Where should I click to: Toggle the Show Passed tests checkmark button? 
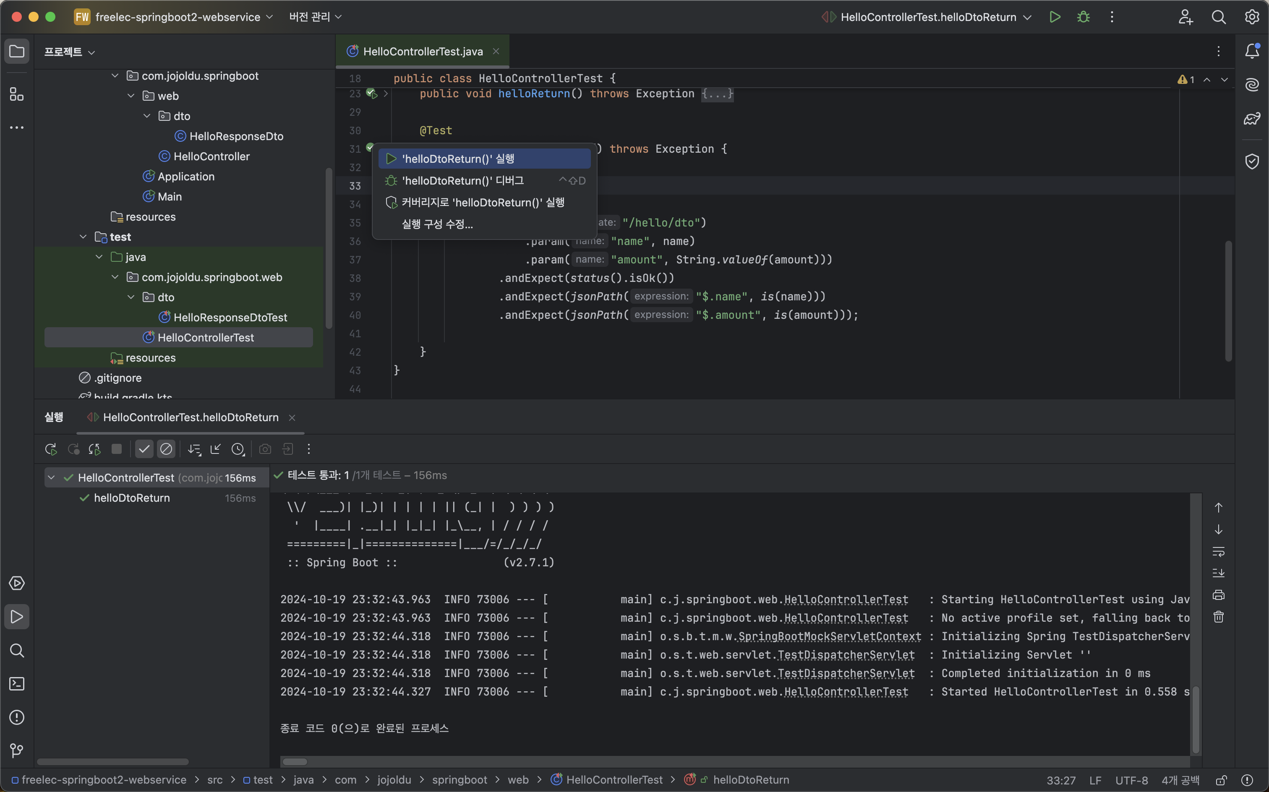pos(144,449)
